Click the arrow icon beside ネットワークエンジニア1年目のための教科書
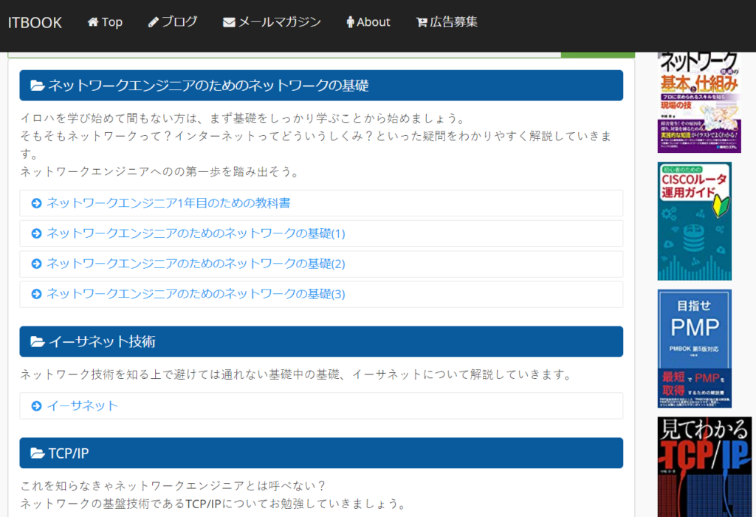The image size is (756, 517). [x=35, y=203]
